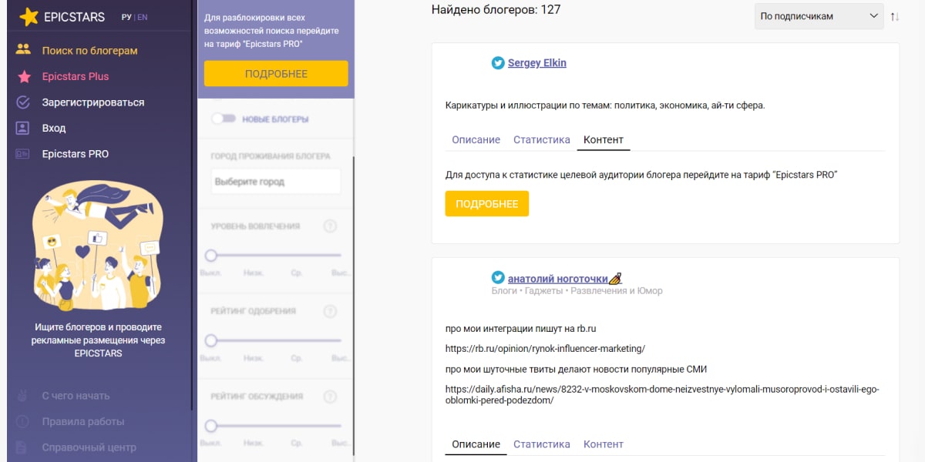Image resolution: width=925 pixels, height=462 pixels.
Task: Open Статистика tab in Sergey Elkin card
Action: [542, 140]
